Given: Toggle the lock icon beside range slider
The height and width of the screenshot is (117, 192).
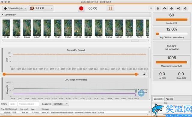Looking at the screenshot, I should pyautogui.click(x=145, y=74).
